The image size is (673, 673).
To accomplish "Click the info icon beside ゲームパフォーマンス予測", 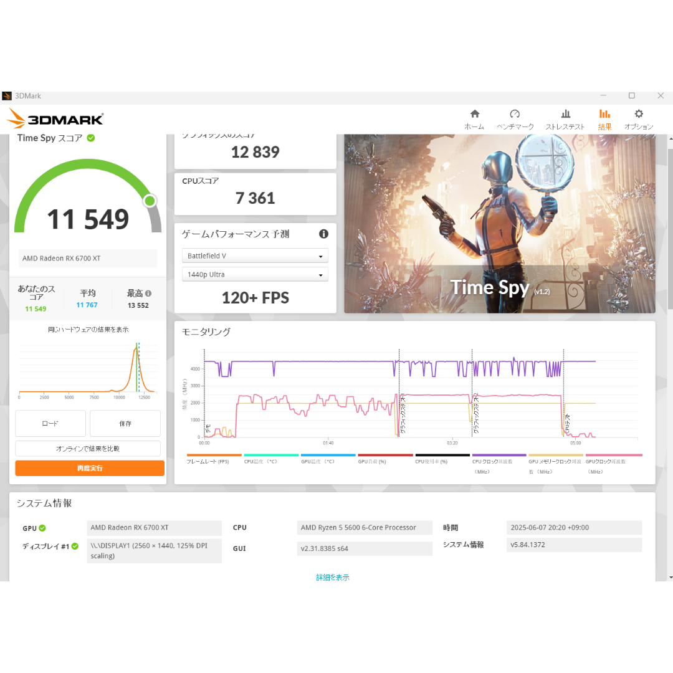I will click(x=323, y=234).
